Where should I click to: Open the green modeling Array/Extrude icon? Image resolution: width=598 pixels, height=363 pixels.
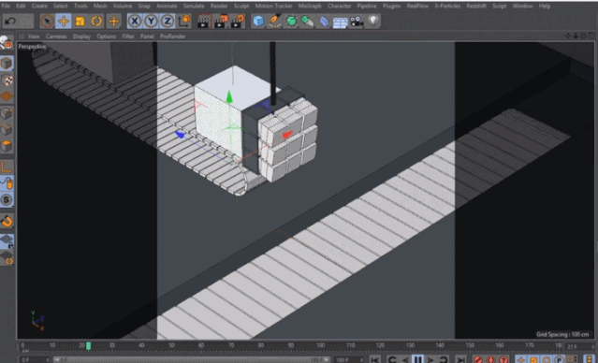[307, 21]
